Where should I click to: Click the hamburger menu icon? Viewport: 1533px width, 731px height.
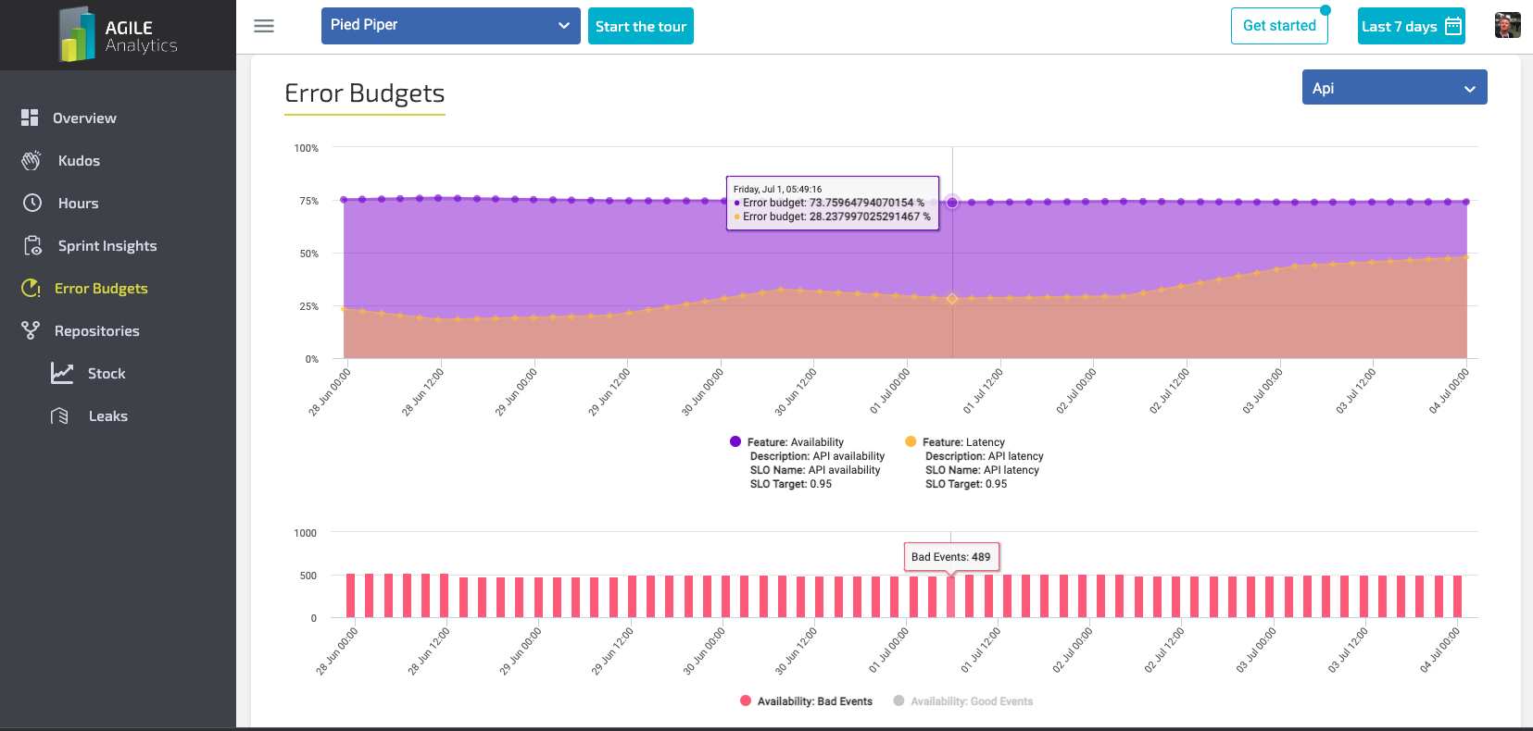[x=264, y=26]
